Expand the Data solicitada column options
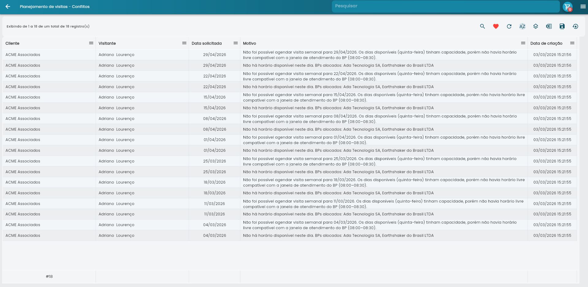 click(x=235, y=43)
